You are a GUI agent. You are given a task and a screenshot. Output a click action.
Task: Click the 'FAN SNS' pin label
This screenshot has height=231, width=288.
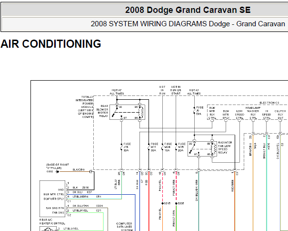coord(58,212)
